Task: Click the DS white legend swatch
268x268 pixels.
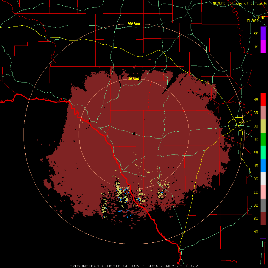Action: tap(263, 179)
